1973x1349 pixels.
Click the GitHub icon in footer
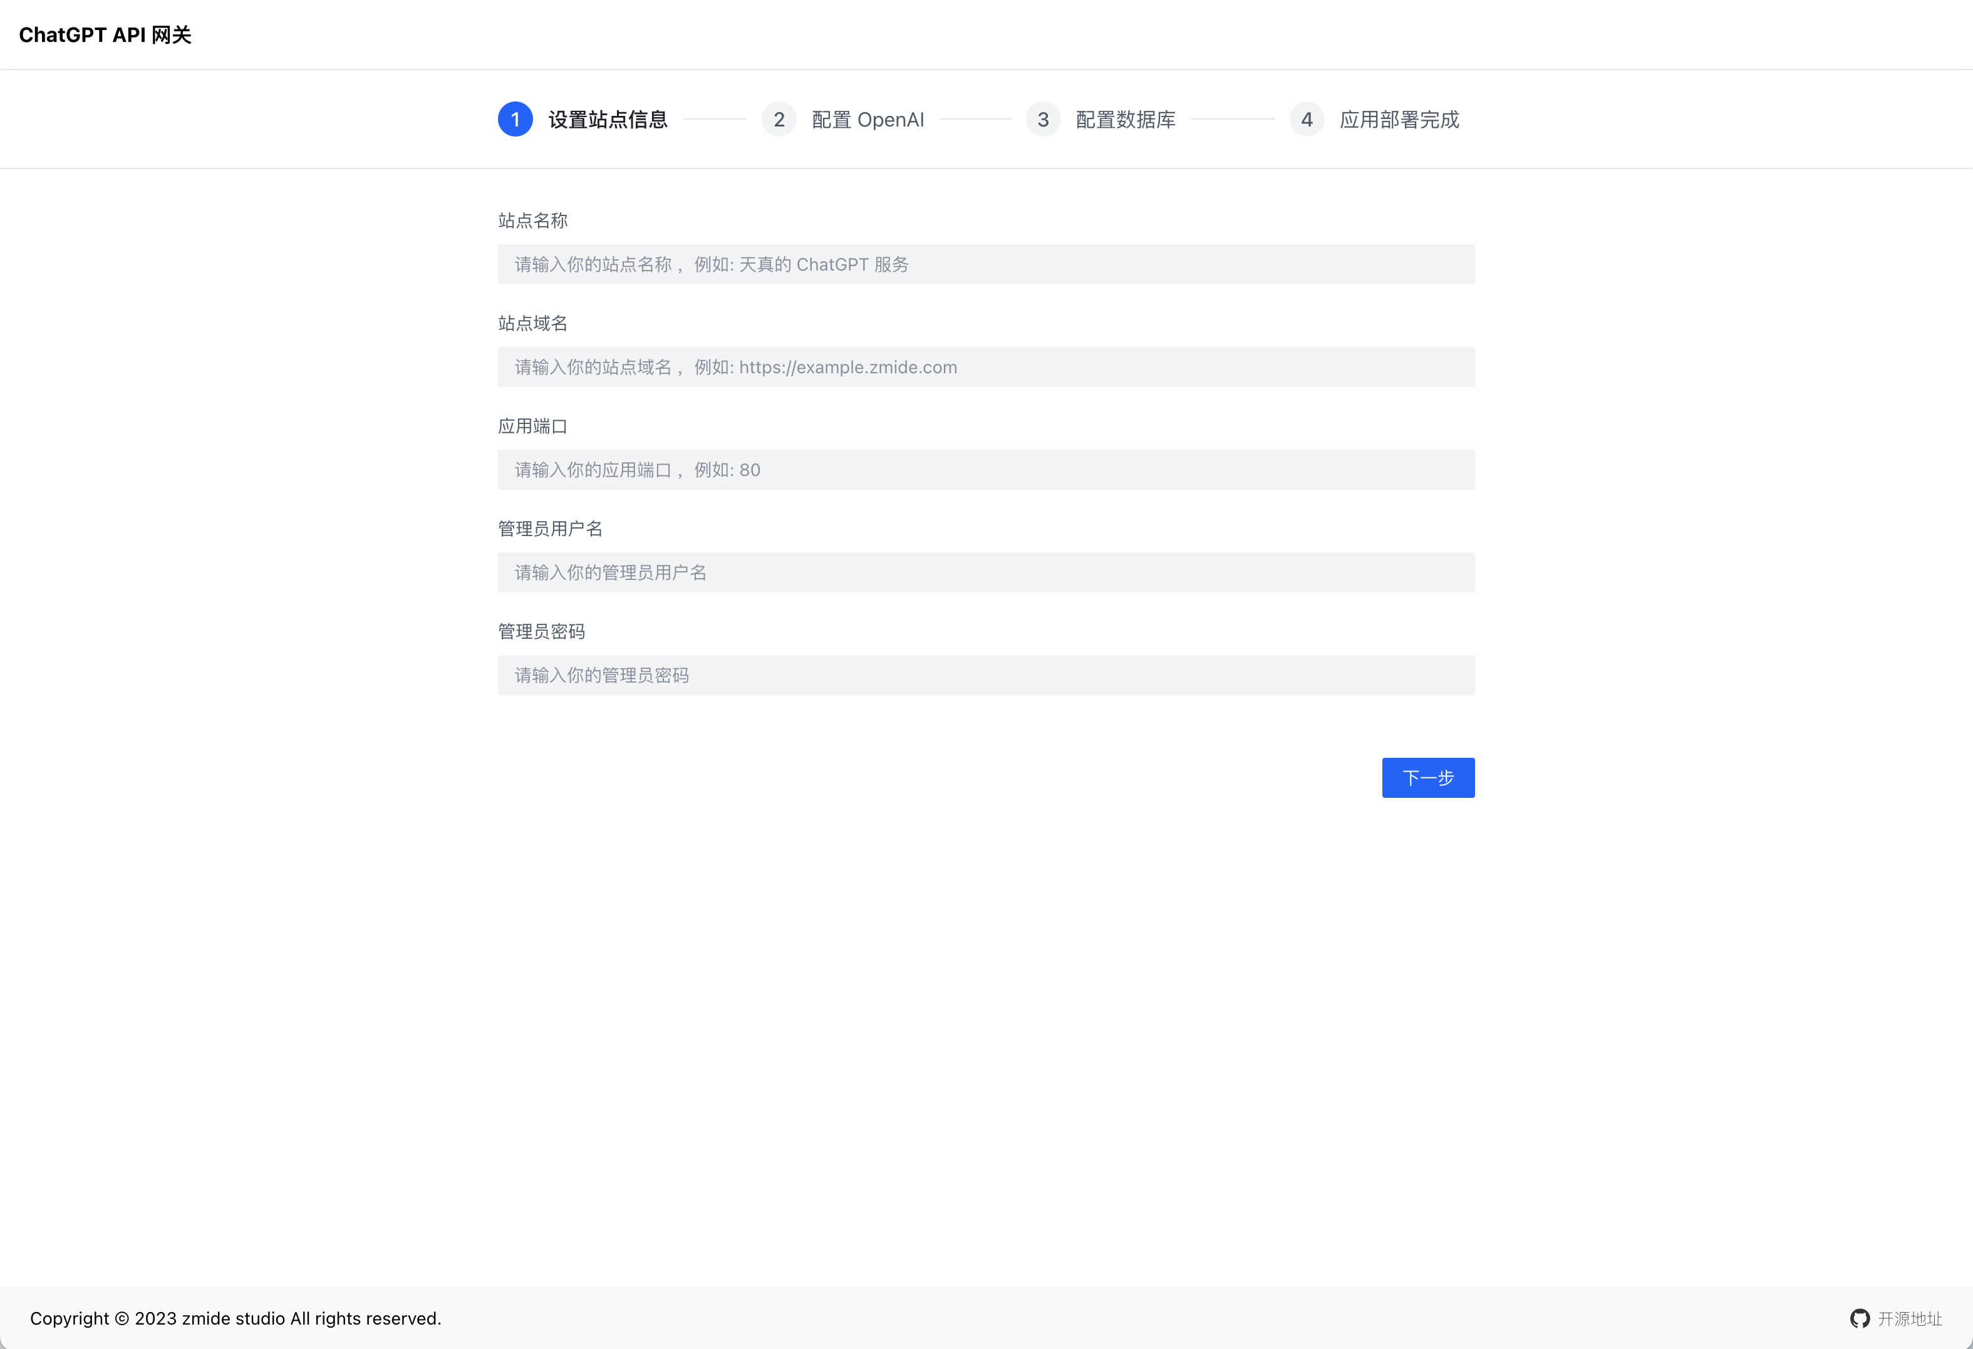(1859, 1318)
